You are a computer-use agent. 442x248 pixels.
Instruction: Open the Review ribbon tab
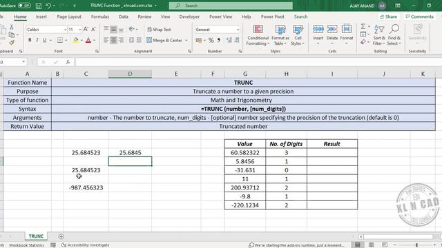(x=144, y=17)
